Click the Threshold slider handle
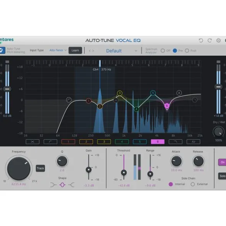The height and width of the screenshot is (226, 226). click(124, 172)
